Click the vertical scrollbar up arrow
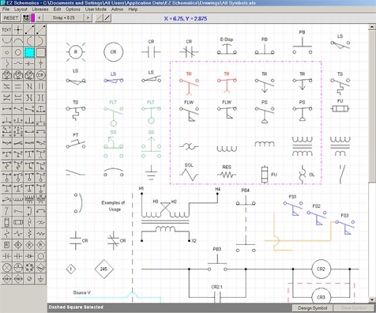Screen dimensions: 376x313 372,27
